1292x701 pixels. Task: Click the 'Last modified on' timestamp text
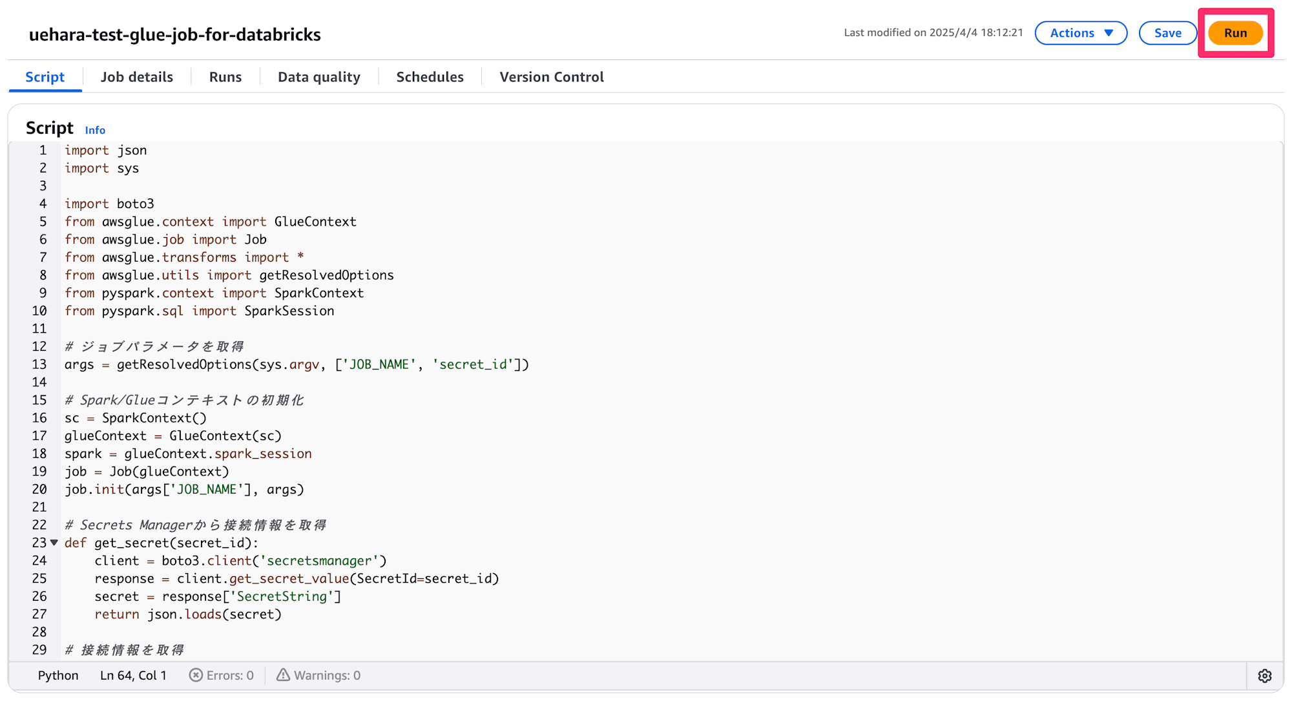(933, 32)
